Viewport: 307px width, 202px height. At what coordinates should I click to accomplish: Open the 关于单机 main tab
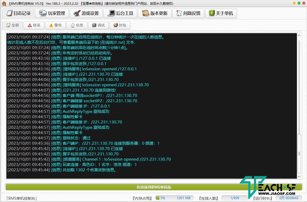[221, 13]
